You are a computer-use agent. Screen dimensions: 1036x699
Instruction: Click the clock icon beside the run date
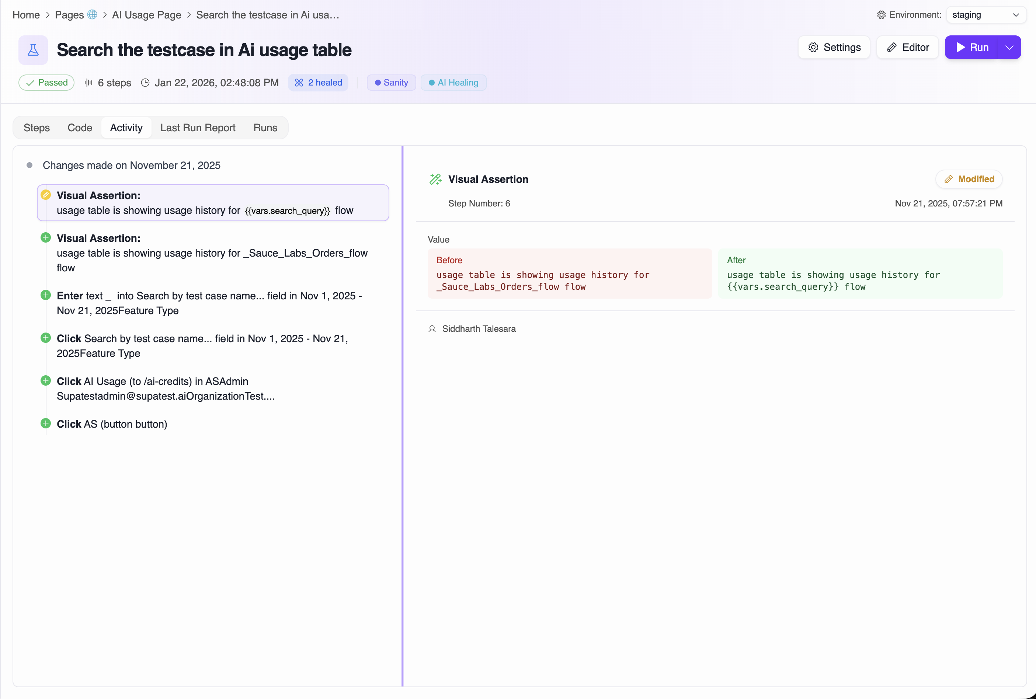coord(145,83)
